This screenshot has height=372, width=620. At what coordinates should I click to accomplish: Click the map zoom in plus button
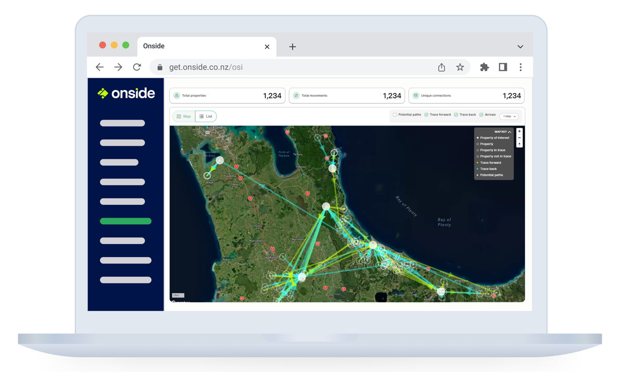[520, 131]
